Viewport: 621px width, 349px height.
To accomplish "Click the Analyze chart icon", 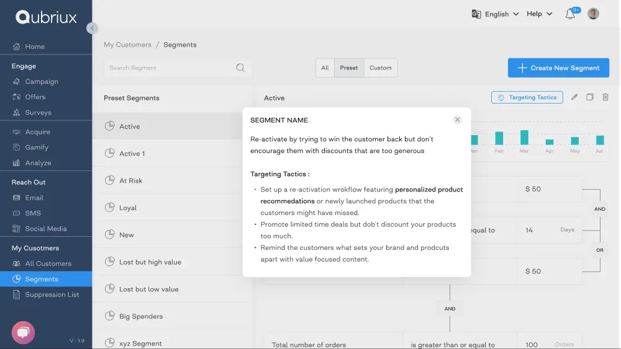I will coord(16,163).
